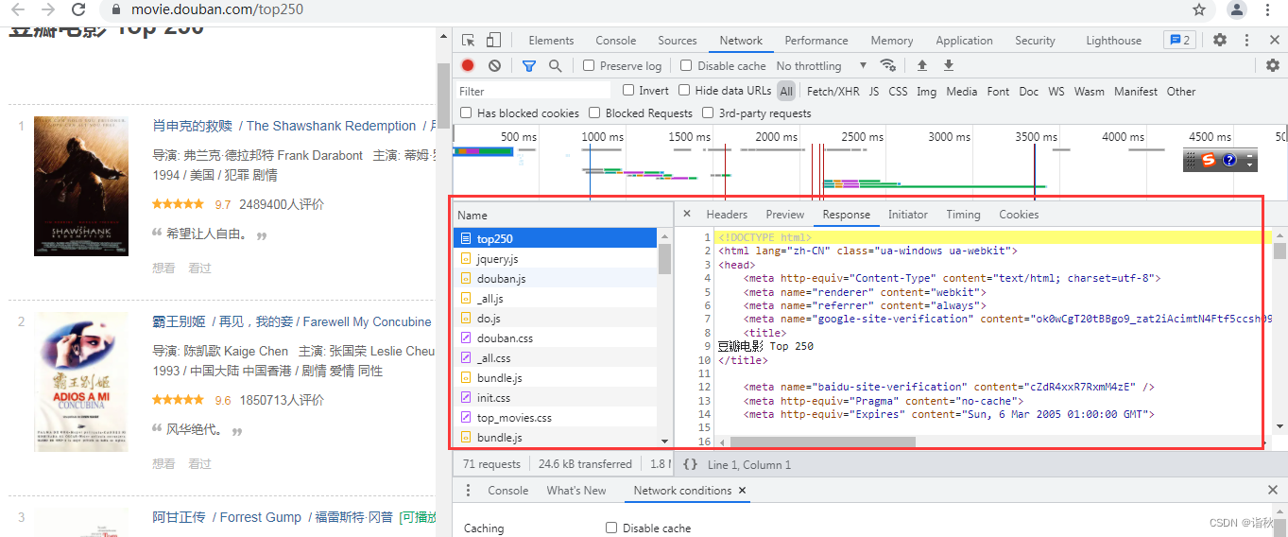
Task: Select init.css request row
Action: [x=556, y=398]
